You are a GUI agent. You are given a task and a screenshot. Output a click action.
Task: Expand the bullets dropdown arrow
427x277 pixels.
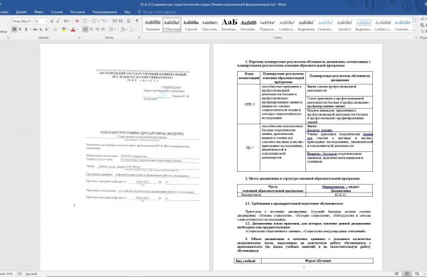[x=90, y=21]
